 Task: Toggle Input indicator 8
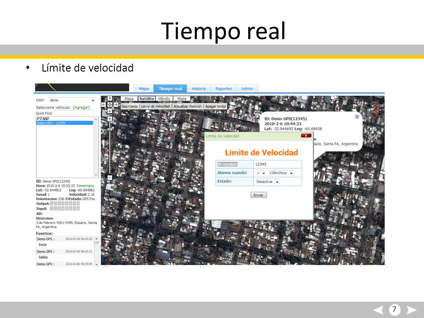[78, 209]
